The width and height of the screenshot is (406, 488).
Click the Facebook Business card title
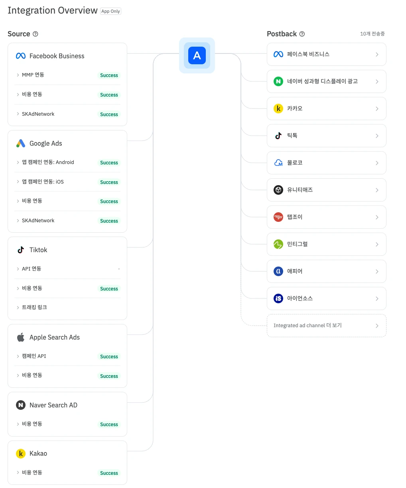point(57,56)
